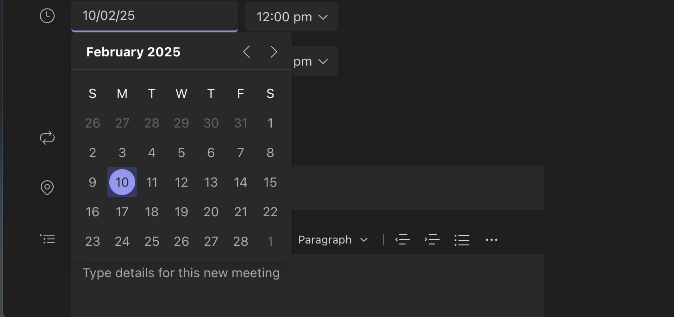Select the meeting recurrence icon
This screenshot has height=317, width=674.
pyautogui.click(x=47, y=138)
